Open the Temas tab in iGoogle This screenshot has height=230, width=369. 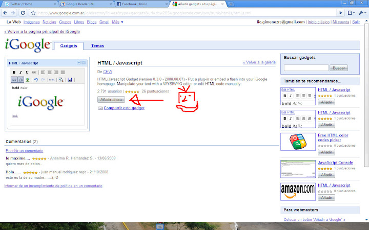coord(98,46)
